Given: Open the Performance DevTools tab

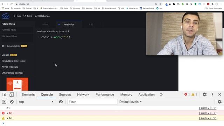Looking at the screenshot, I should [x=105, y=94].
